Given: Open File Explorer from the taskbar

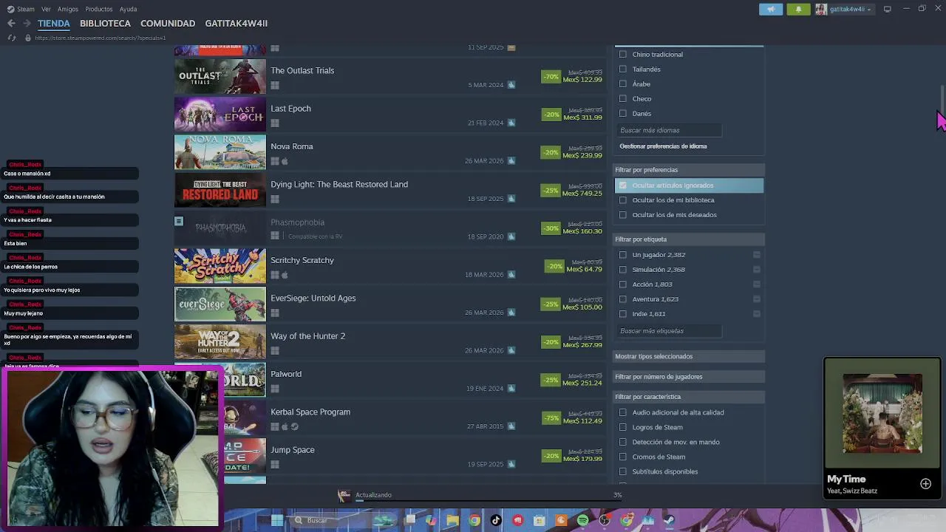Looking at the screenshot, I should coord(452,520).
